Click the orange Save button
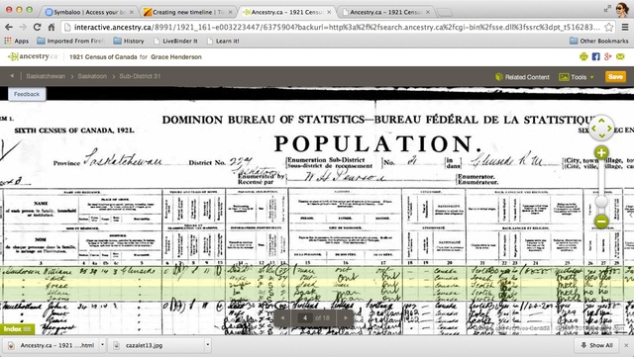The image size is (634, 357). (x=615, y=77)
